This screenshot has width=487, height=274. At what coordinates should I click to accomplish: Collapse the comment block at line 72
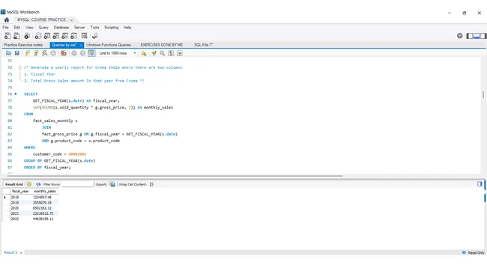(20, 67)
